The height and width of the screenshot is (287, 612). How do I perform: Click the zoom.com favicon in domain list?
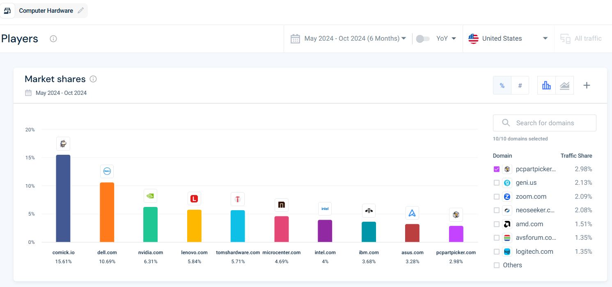click(507, 197)
